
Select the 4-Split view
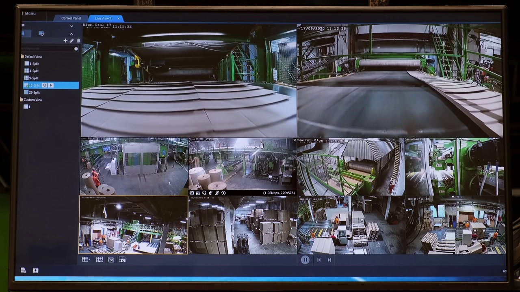[x=32, y=71]
